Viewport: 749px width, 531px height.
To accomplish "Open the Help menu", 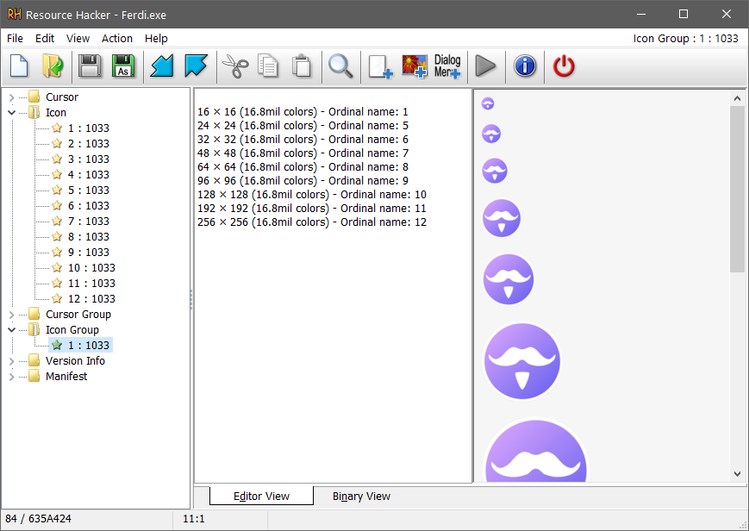I will pos(156,38).
